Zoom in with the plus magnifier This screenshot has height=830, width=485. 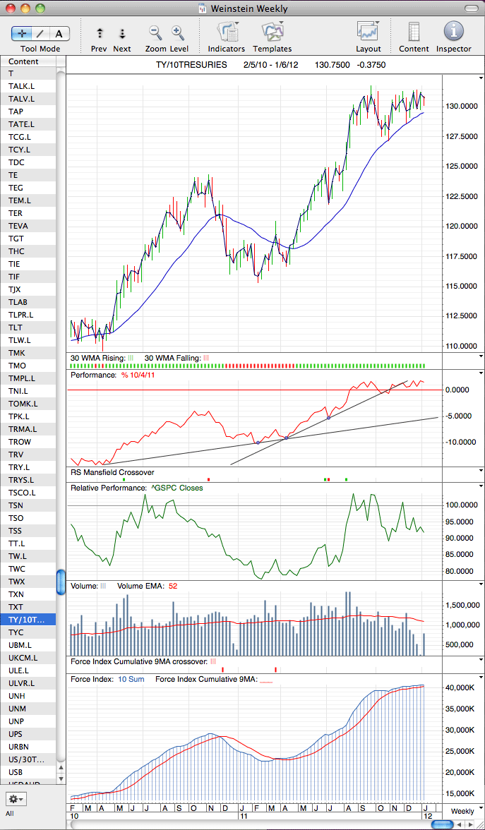click(x=178, y=32)
